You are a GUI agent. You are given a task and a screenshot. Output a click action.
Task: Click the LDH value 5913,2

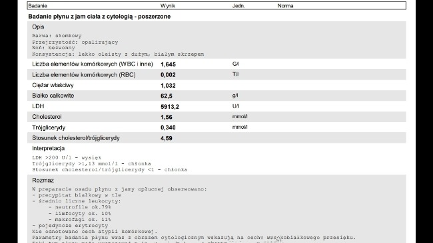[x=170, y=107]
